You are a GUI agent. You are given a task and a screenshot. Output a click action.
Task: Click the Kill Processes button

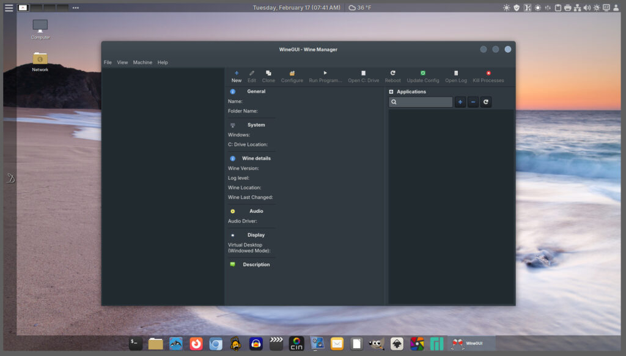point(488,76)
